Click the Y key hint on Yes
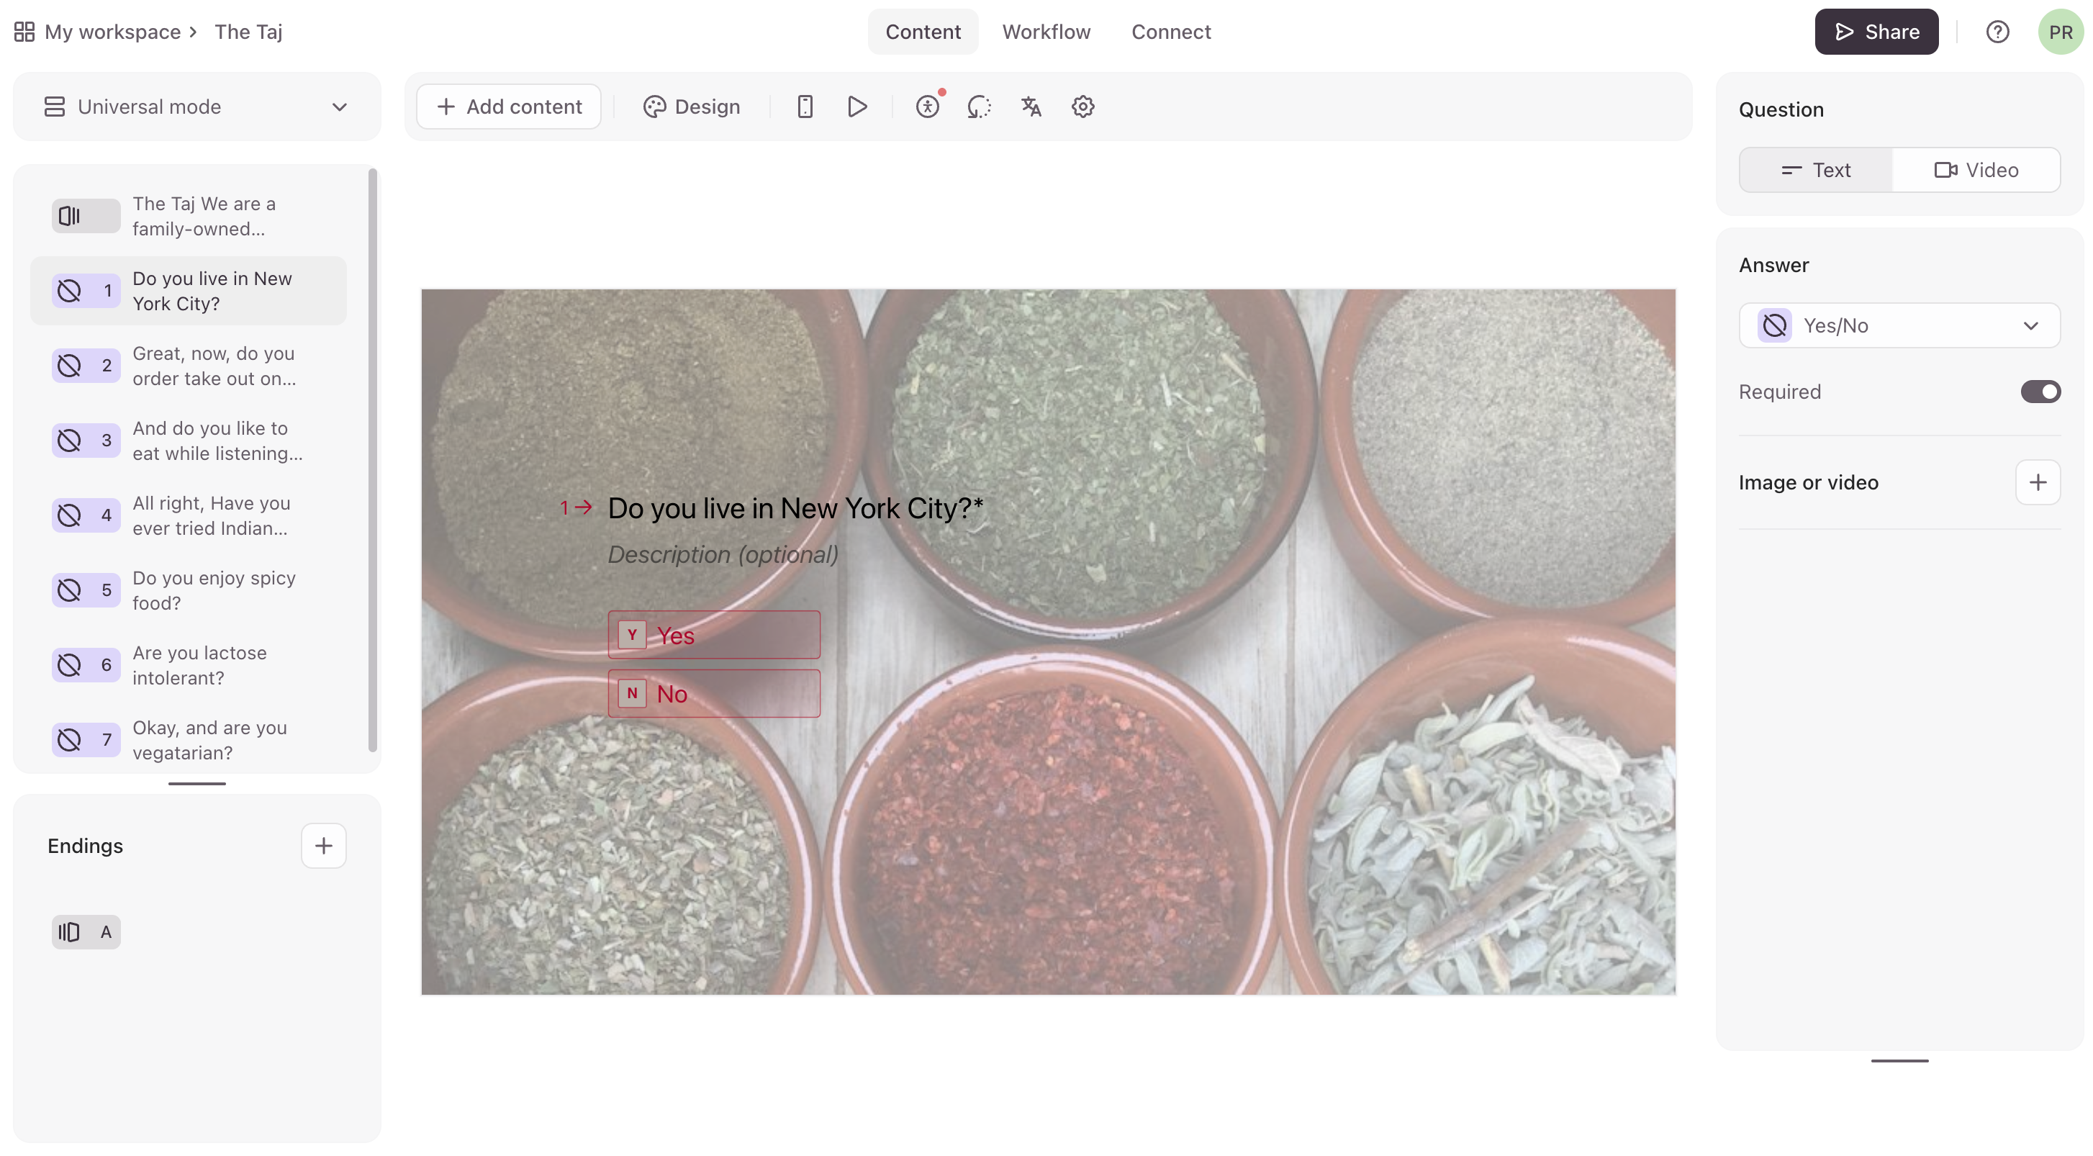 (x=632, y=636)
